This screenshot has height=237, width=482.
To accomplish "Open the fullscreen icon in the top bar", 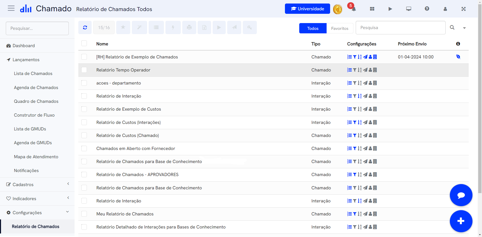I will click(x=464, y=9).
